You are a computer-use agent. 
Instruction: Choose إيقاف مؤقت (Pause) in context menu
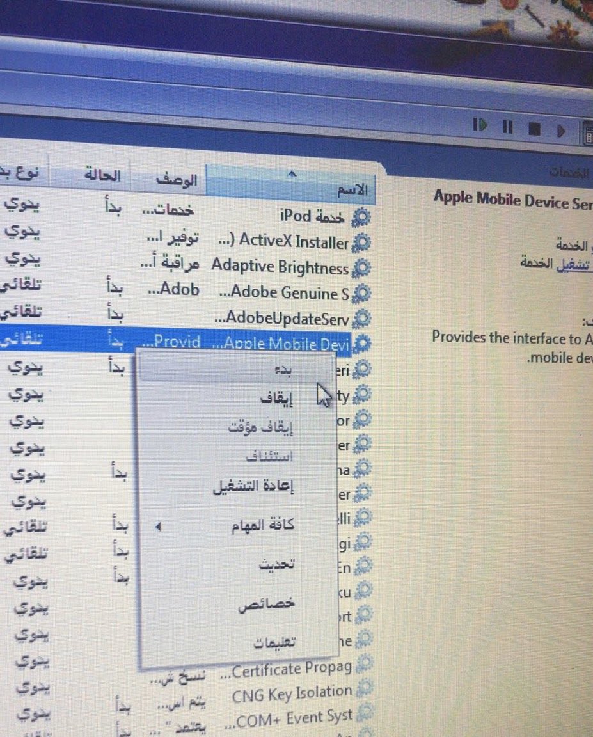click(x=260, y=428)
